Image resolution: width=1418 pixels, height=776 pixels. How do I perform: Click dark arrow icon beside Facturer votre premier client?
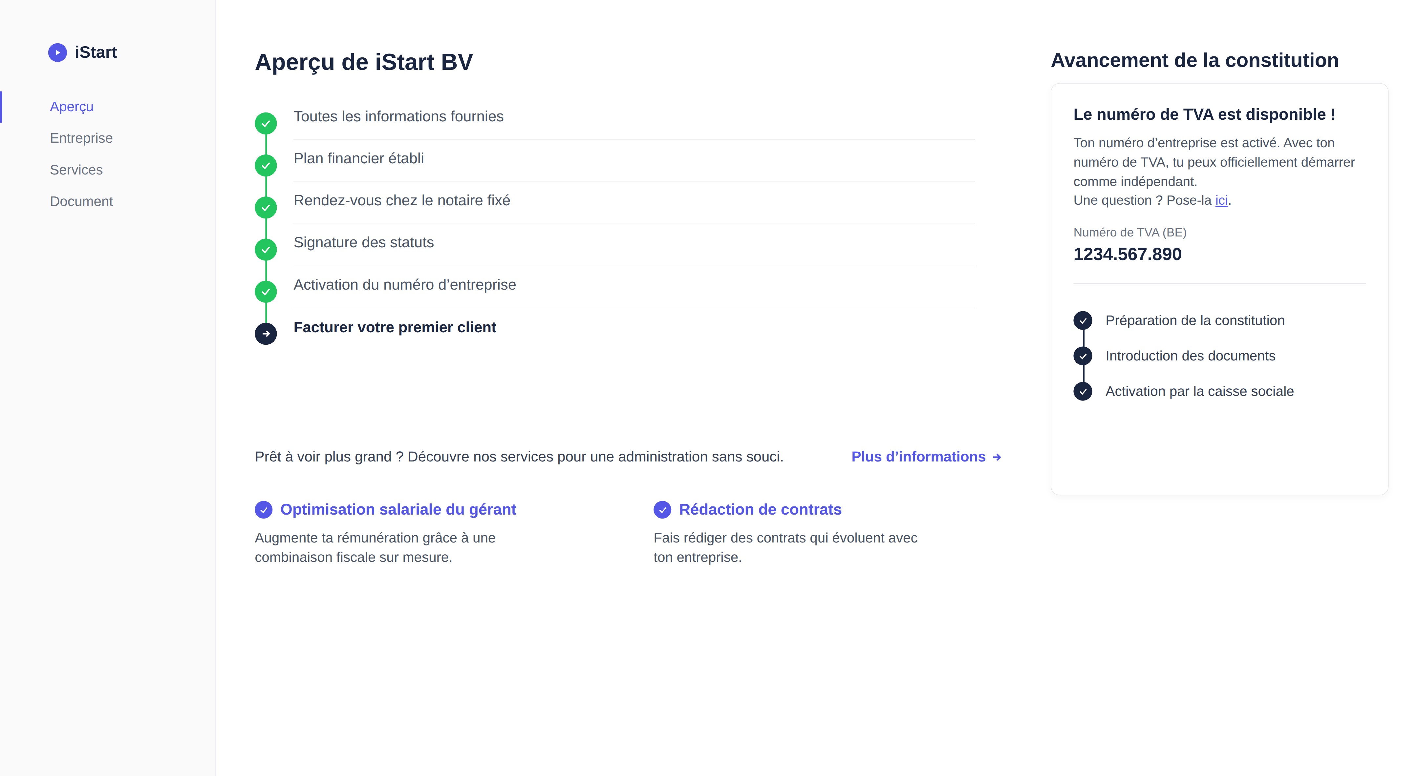[x=266, y=334]
